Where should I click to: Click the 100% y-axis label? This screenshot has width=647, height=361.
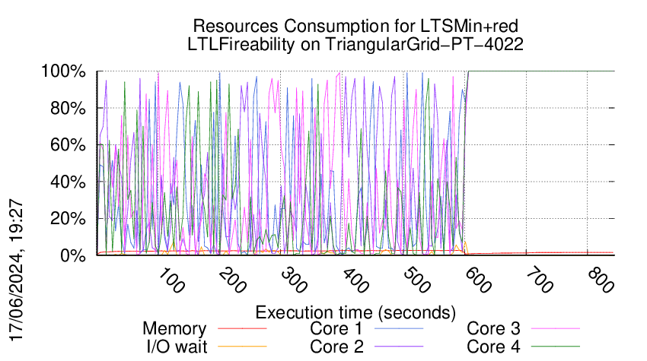coord(63,71)
